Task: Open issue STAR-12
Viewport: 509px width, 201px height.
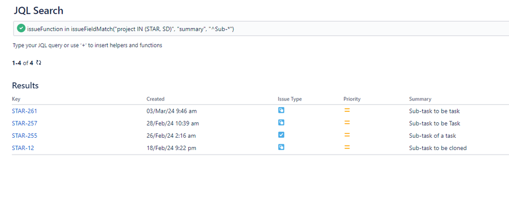Action: click(23, 148)
